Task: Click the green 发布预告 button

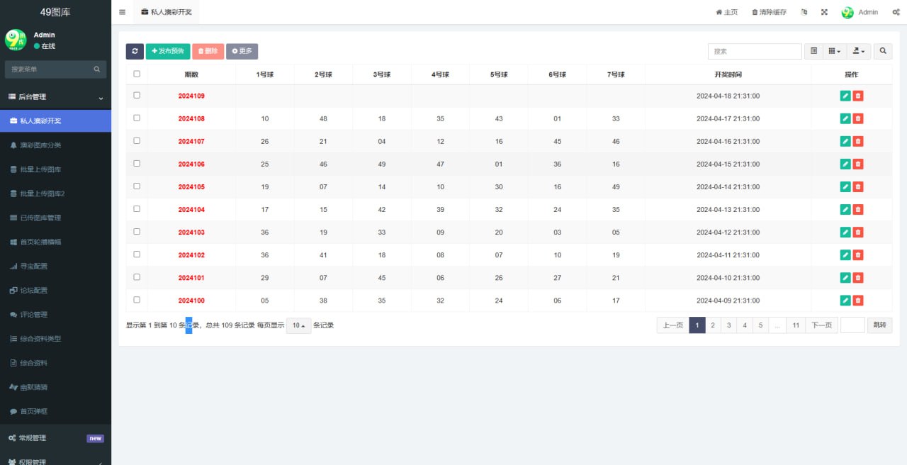Action: pyautogui.click(x=168, y=51)
